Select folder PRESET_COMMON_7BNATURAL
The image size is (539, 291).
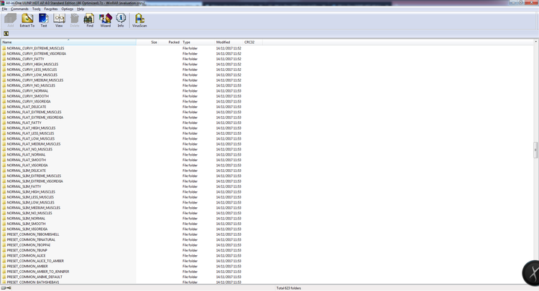[31, 239]
